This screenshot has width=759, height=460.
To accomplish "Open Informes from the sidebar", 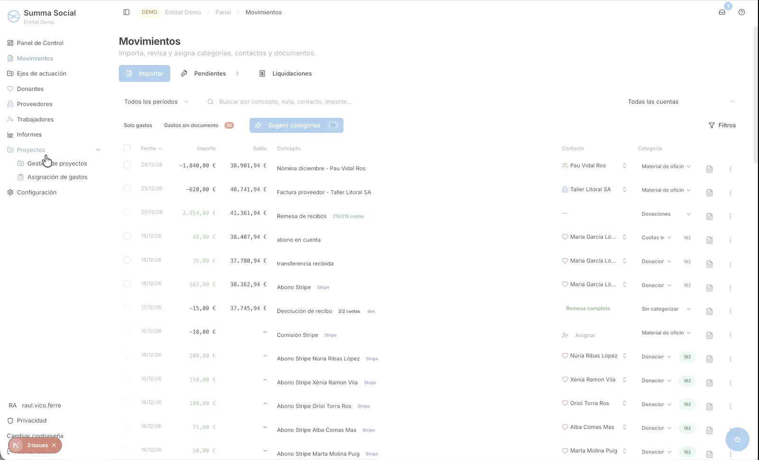I will click(x=29, y=135).
